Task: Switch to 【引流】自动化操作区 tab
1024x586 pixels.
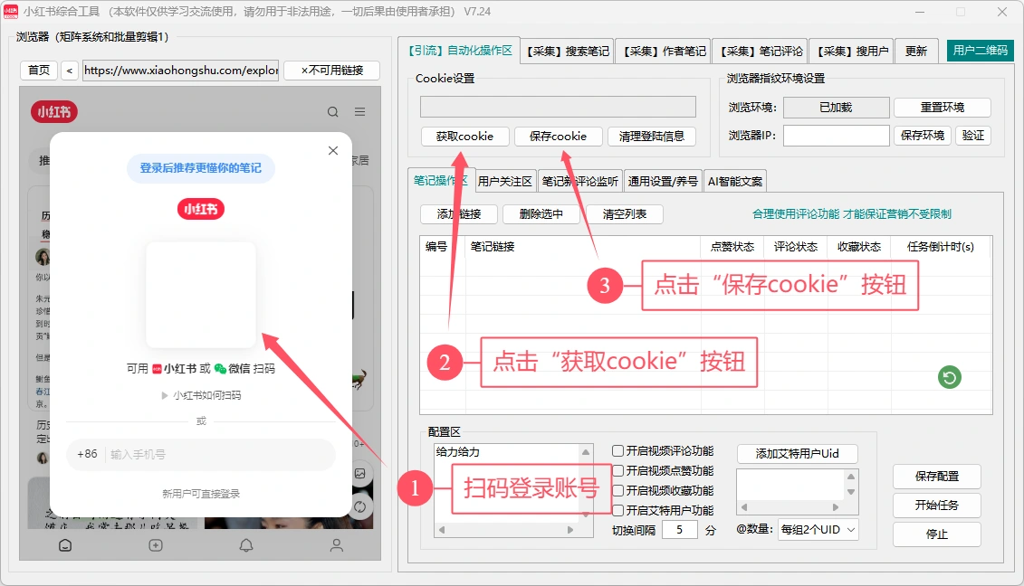Action: (x=459, y=51)
